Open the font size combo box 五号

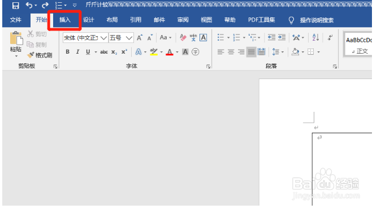point(121,38)
